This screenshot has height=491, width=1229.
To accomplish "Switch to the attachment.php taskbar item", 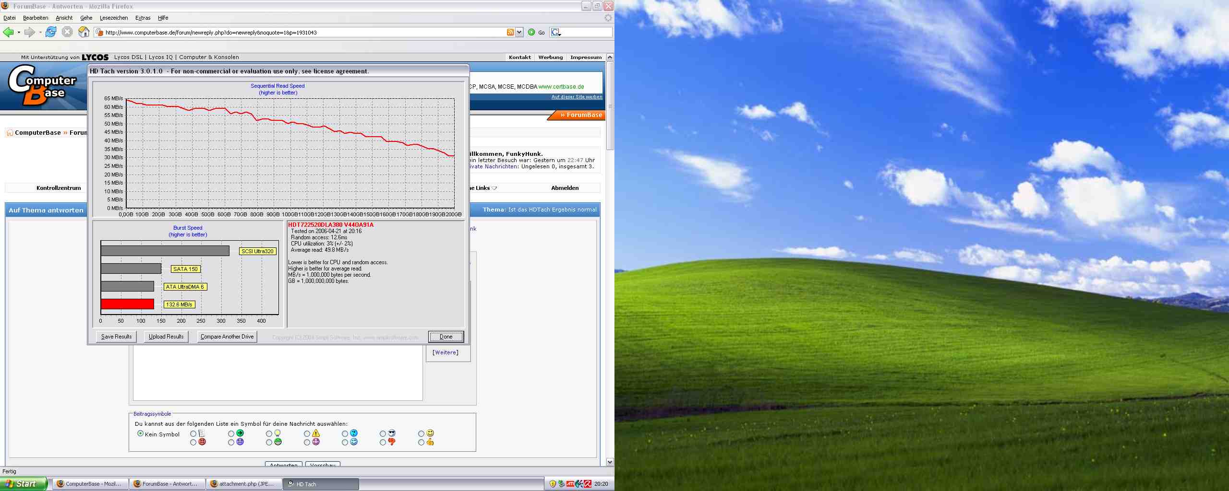I will click(244, 484).
